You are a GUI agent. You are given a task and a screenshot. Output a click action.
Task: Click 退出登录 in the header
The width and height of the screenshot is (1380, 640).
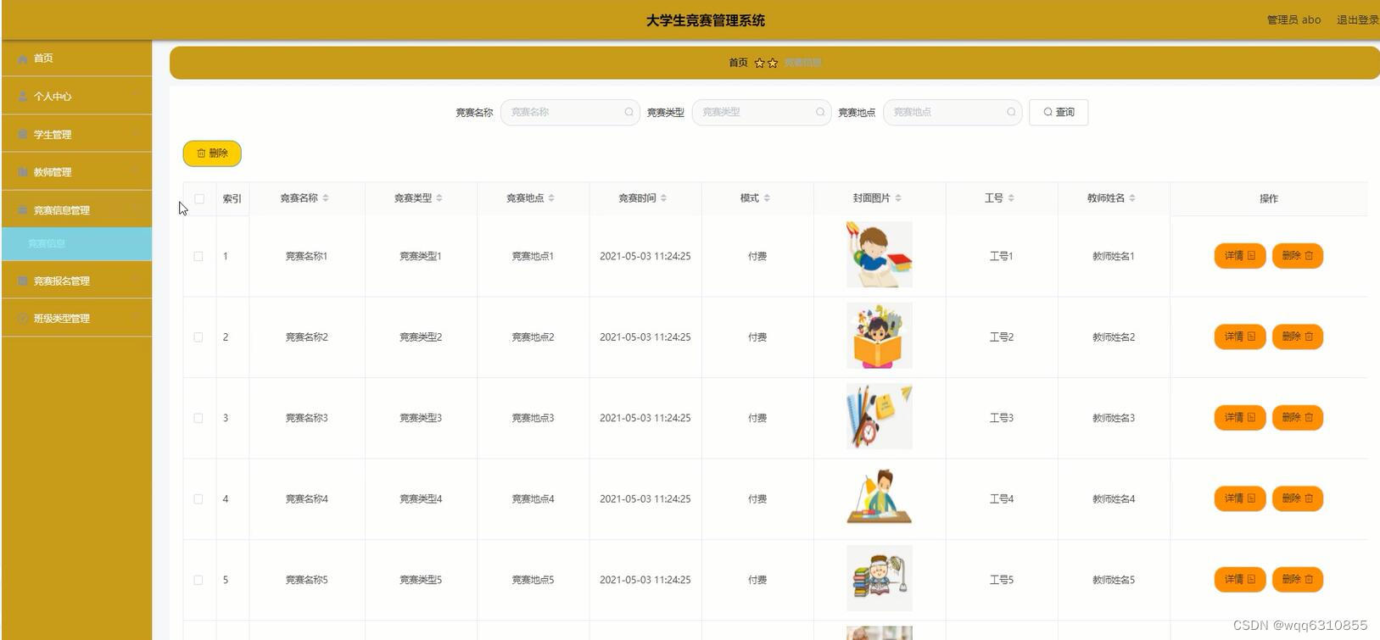pos(1357,19)
